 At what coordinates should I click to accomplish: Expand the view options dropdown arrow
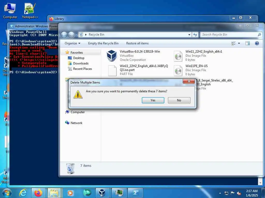239,43
